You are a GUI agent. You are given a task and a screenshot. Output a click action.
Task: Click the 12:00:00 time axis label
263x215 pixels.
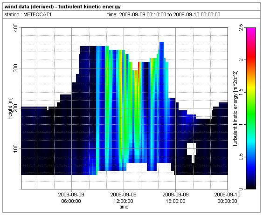tap(124, 198)
